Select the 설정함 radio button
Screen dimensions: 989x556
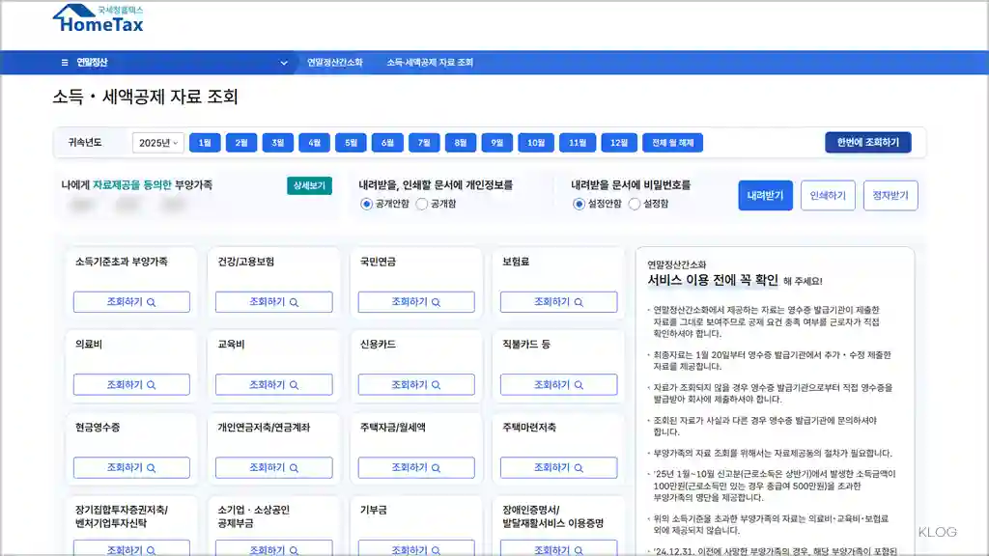click(635, 204)
